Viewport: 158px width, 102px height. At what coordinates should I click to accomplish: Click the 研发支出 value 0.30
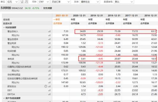[66, 86]
